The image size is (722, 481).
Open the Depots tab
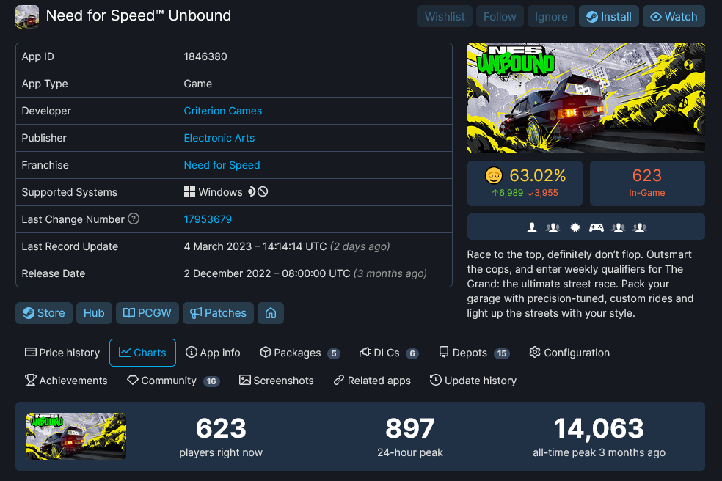click(x=474, y=353)
